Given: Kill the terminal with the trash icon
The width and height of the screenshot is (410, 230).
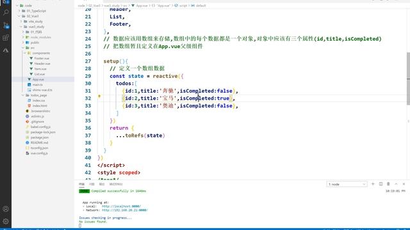Looking at the screenshot, I should coord(388,184).
